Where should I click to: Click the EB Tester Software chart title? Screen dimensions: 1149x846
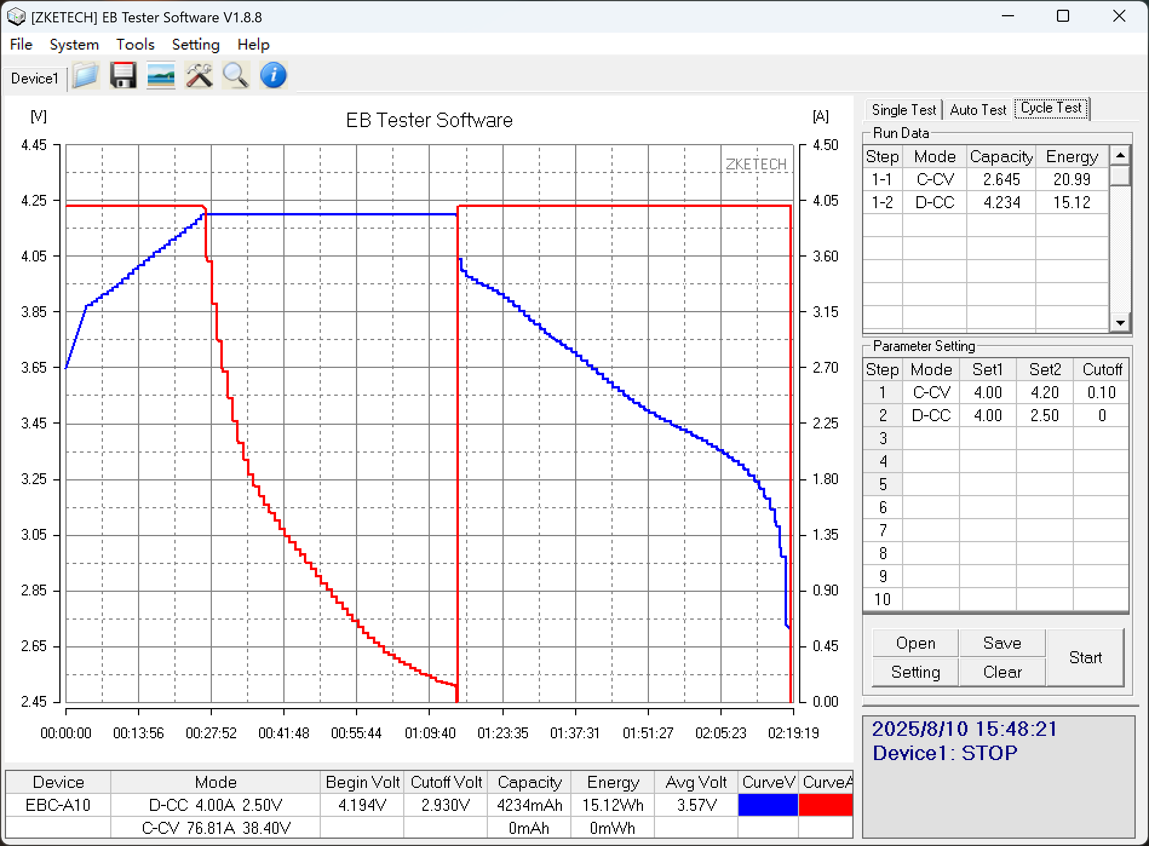point(429,120)
